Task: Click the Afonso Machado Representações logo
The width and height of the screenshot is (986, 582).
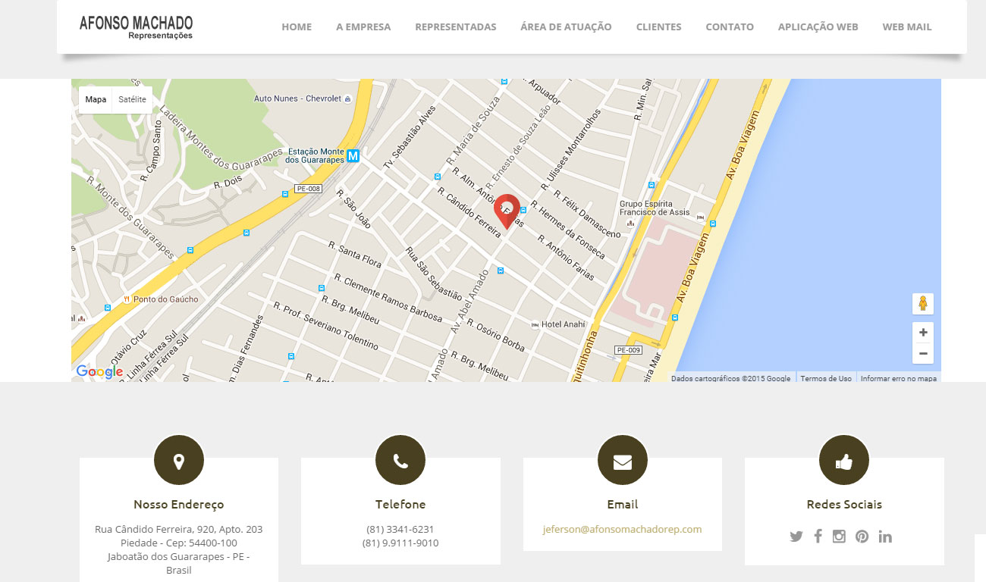Action: (136, 27)
